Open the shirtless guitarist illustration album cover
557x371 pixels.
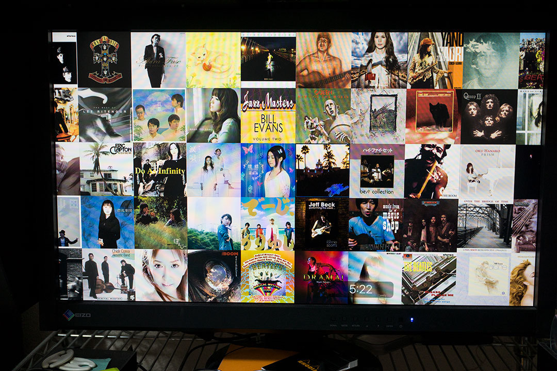[x=323, y=60]
